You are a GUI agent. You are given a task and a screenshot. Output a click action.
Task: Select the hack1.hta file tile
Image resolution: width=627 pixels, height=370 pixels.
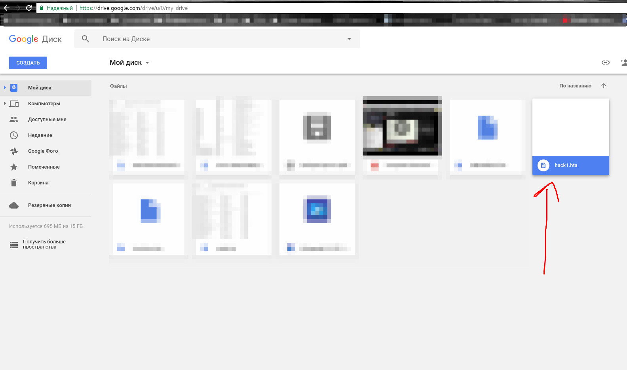(x=571, y=137)
